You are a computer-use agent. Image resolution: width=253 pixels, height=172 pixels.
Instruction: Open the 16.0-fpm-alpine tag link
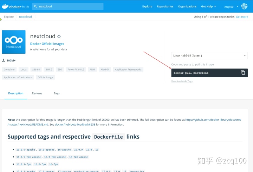(55, 157)
